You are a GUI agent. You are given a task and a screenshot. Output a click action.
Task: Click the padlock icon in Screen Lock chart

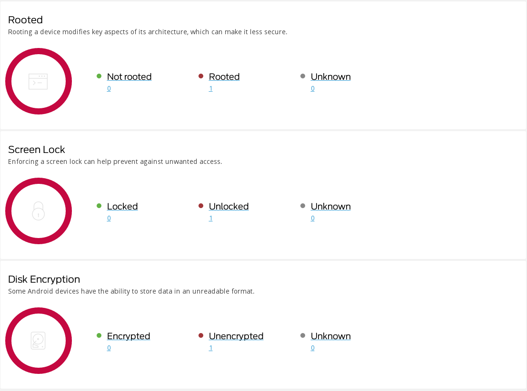(x=38, y=211)
